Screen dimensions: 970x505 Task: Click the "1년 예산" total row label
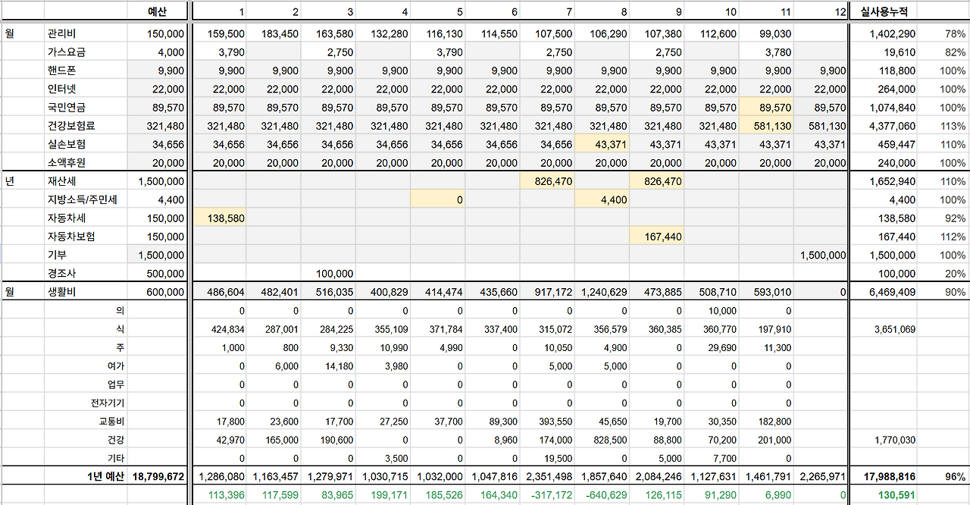[106, 477]
